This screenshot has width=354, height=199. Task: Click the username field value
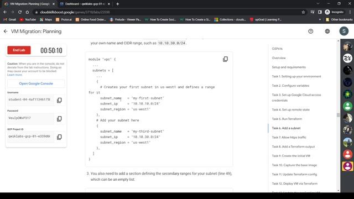pos(31,99)
